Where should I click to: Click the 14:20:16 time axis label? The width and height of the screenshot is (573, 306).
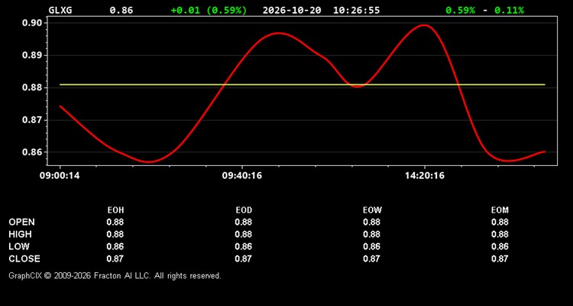(424, 176)
